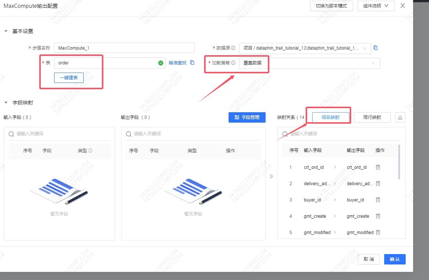Screen dimensions: 429x280
Task: Click the 字段管理 button
Action: [247, 117]
